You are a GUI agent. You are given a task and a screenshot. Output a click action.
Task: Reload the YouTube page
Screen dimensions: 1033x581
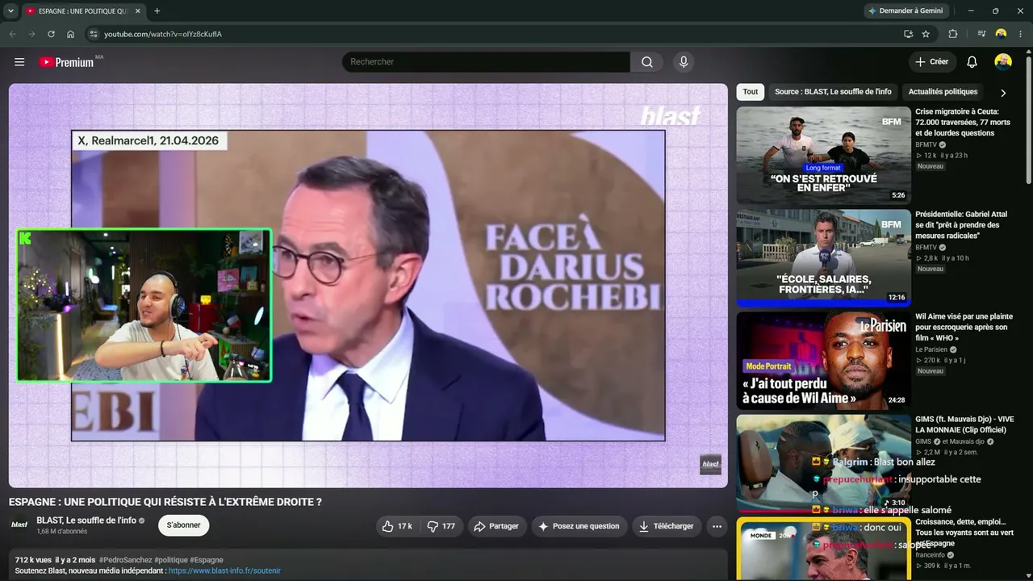pos(51,34)
